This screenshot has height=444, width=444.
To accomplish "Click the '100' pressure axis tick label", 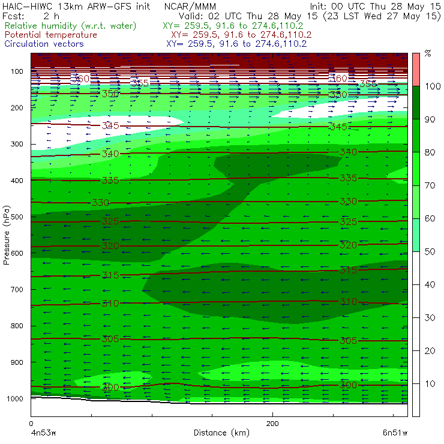I will (17, 71).
